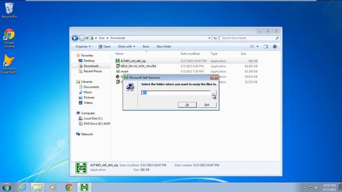342x192 pixels.
Task: Change your view icon in Explorer toolbar
Action: point(252,46)
